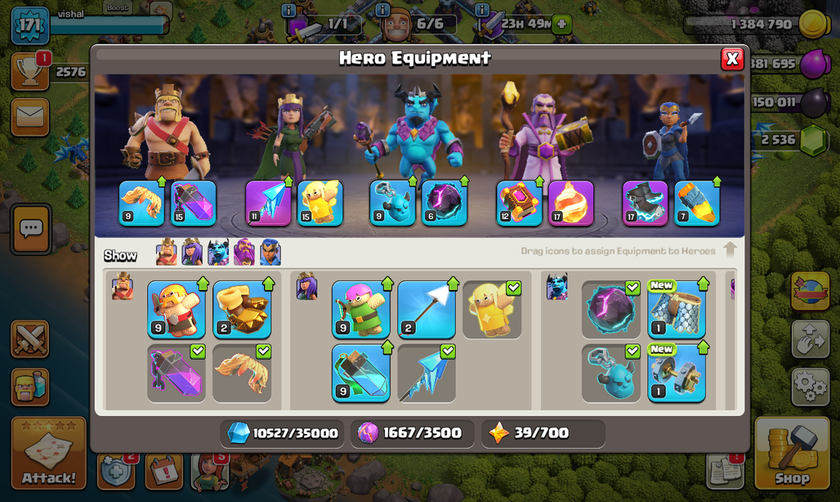This screenshot has width=840, height=502.
Task: Toggle Archer Queen filter in Show row
Action: click(x=192, y=253)
